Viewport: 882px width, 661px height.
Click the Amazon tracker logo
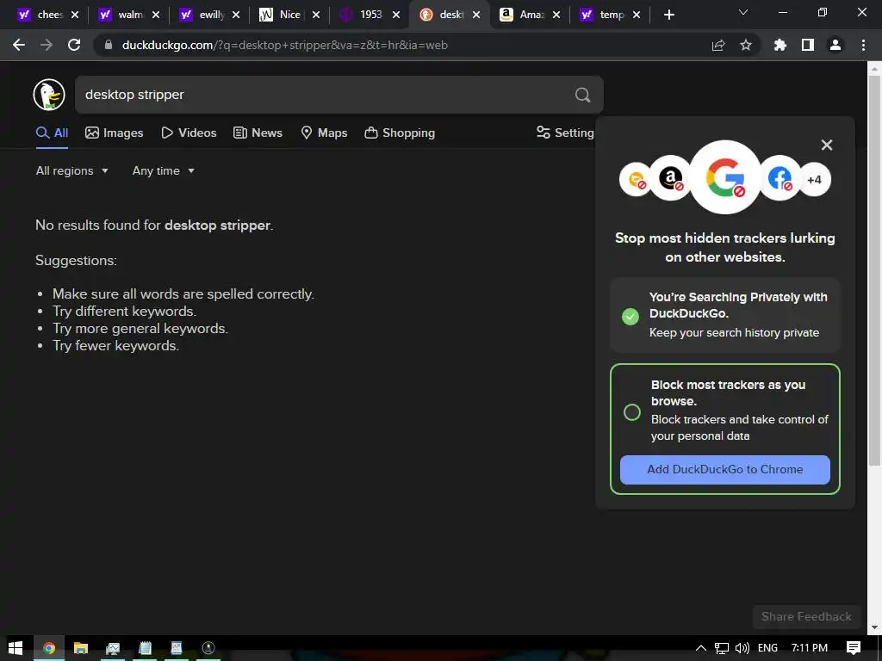click(670, 179)
